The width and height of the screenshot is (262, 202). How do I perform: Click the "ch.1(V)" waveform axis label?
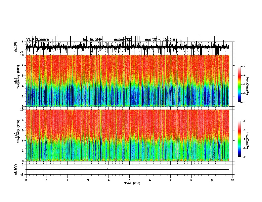(16, 47)
